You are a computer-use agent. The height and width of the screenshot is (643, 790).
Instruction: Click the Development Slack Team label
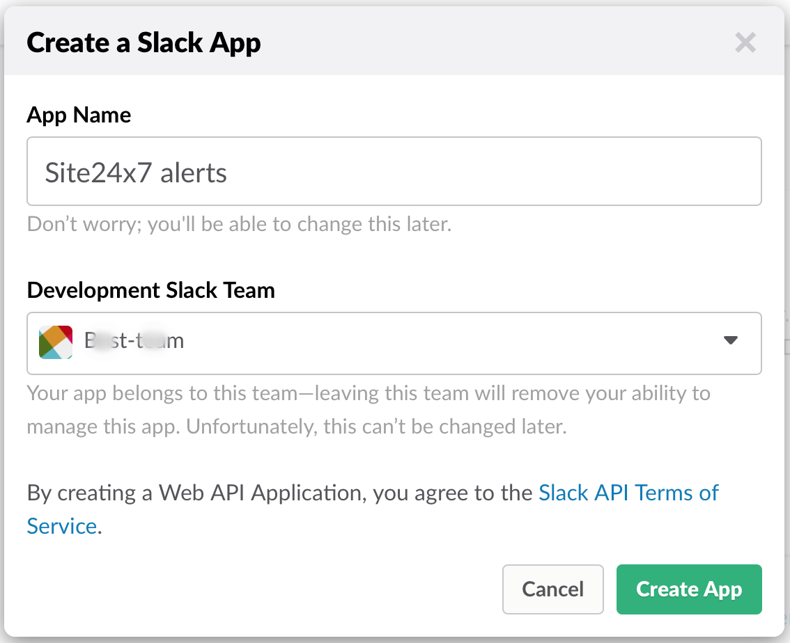pos(150,290)
